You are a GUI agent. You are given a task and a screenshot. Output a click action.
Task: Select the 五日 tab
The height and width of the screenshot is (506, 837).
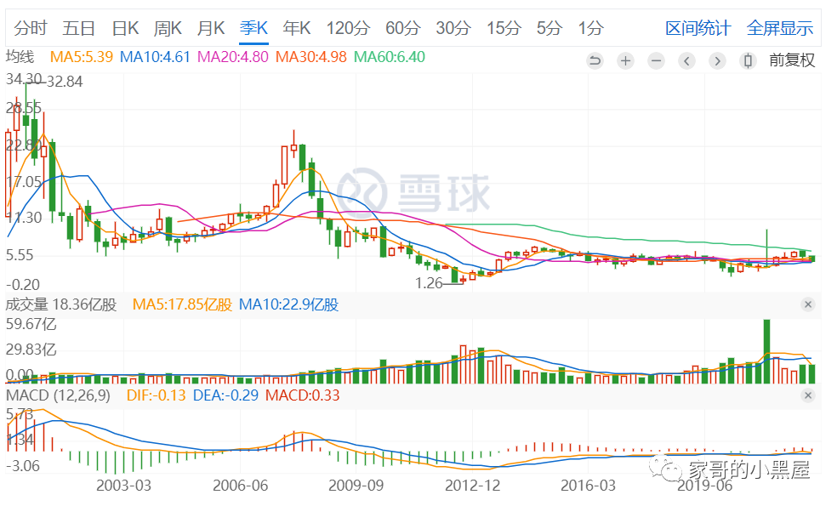coord(78,28)
